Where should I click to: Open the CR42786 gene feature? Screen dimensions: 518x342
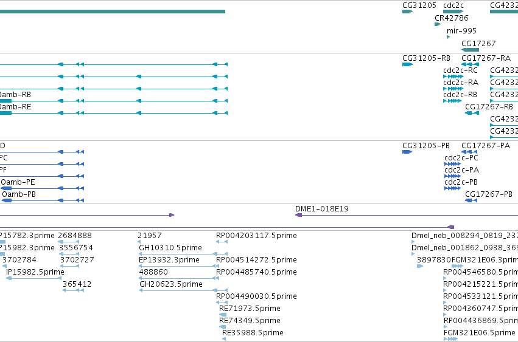438,24
